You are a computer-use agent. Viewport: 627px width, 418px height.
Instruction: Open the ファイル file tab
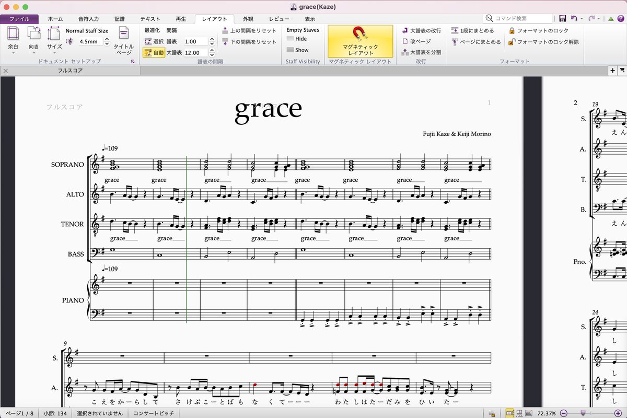pyautogui.click(x=19, y=19)
